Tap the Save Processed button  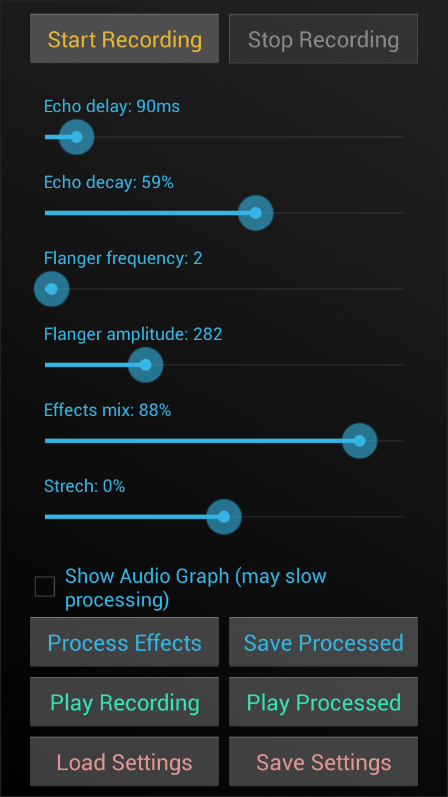324,643
